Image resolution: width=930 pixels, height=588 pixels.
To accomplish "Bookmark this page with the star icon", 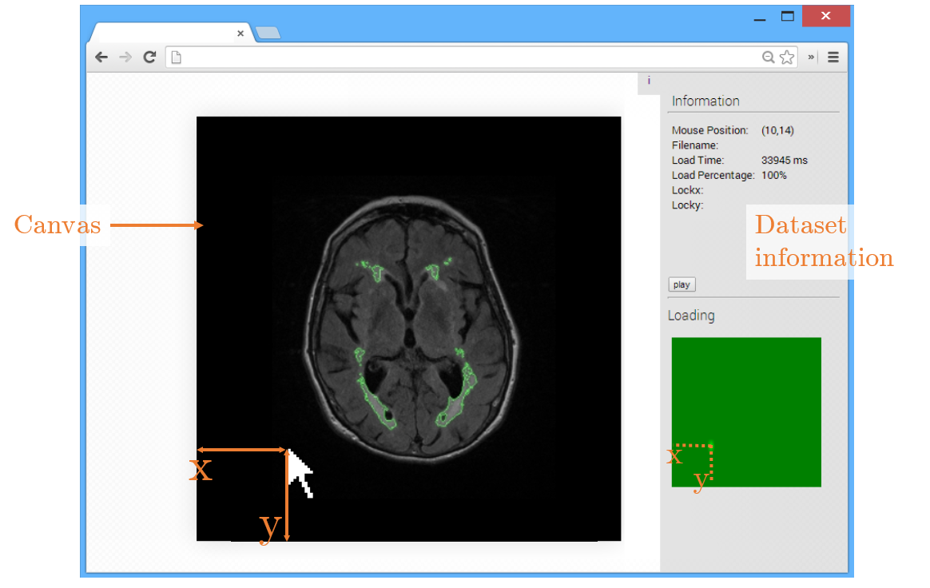I will click(787, 57).
